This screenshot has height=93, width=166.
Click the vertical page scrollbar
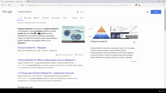[x=165, y=20]
